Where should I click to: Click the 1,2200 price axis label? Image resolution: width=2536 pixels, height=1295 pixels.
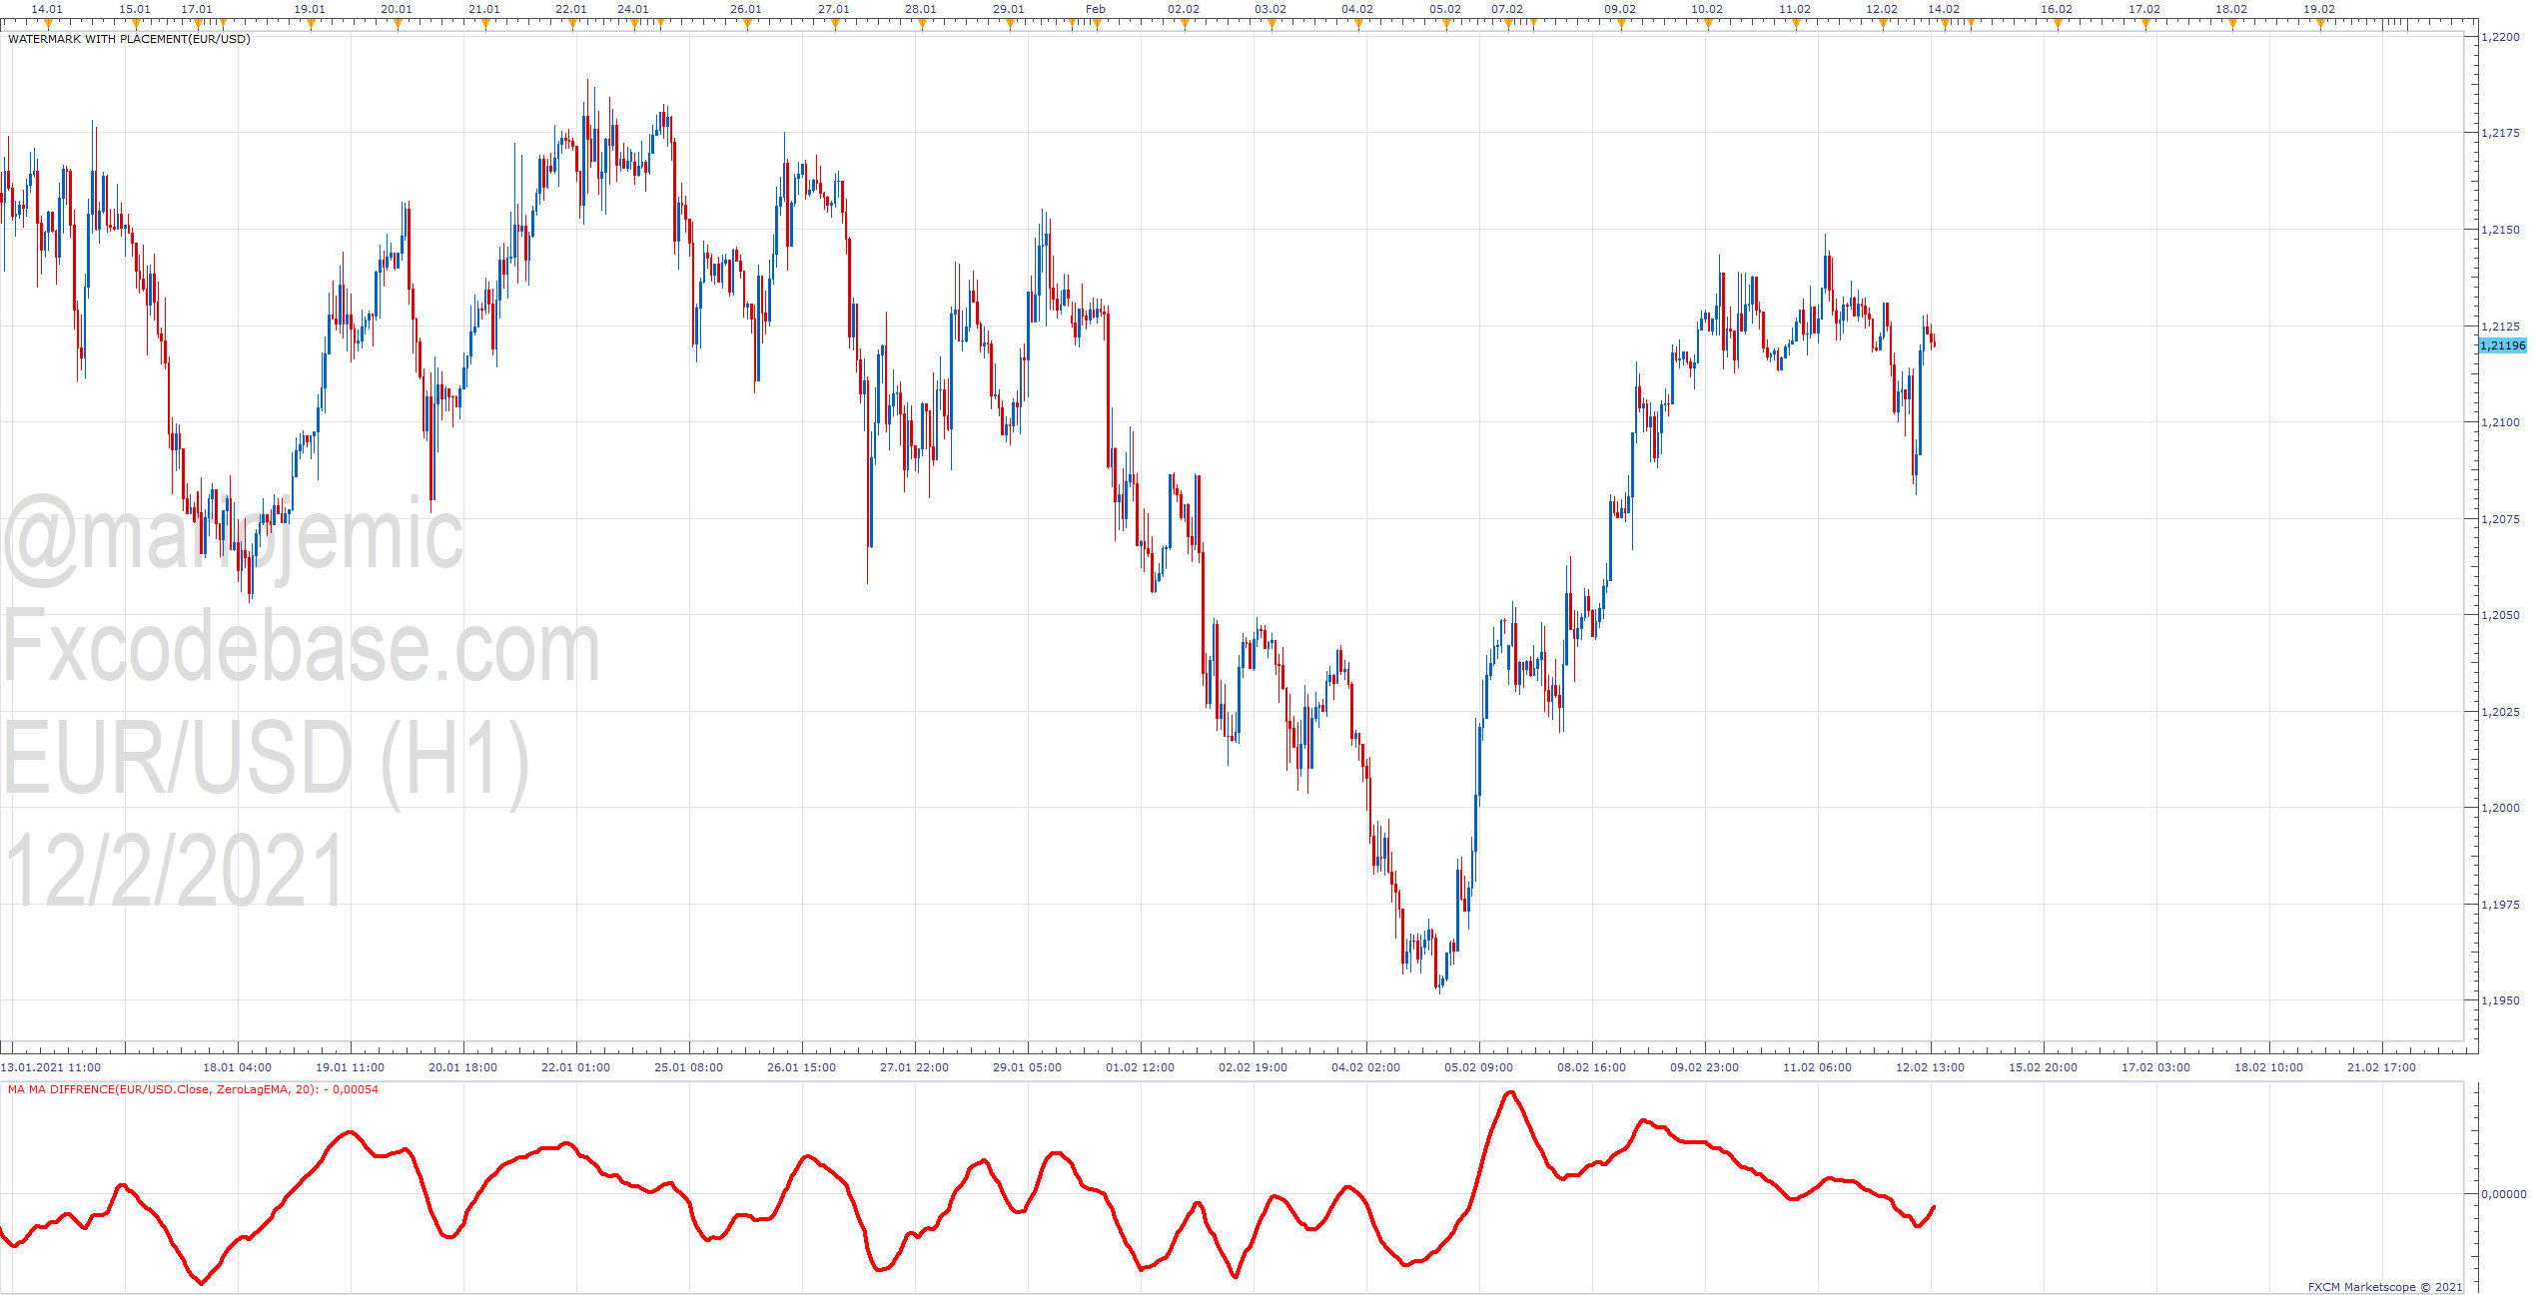pos(2501,37)
